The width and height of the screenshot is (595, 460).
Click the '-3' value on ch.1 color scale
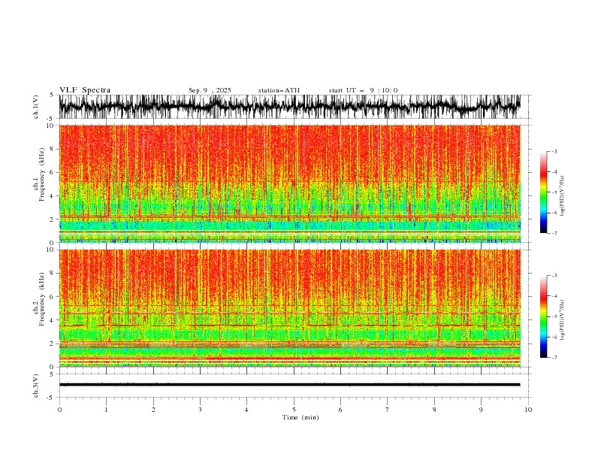[554, 151]
